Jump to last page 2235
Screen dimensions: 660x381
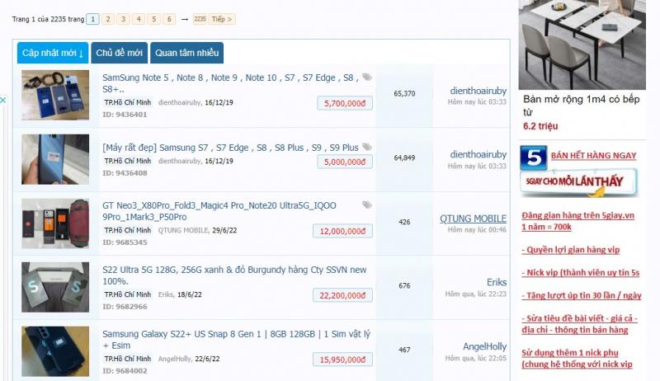[200, 19]
